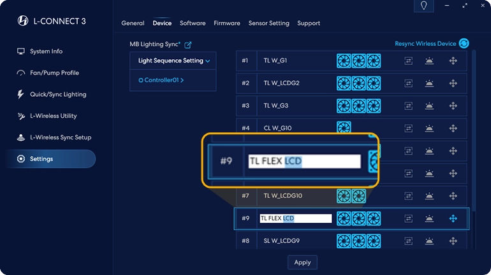Screen dimensions: 491x275
Task: Click swap-direction icon in TL W_G1 row
Action: [x=408, y=60]
